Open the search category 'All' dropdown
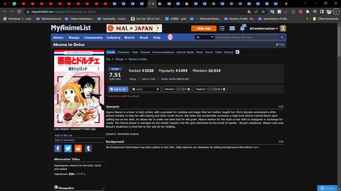Screen dimensions: 341x191 point(204,37)
